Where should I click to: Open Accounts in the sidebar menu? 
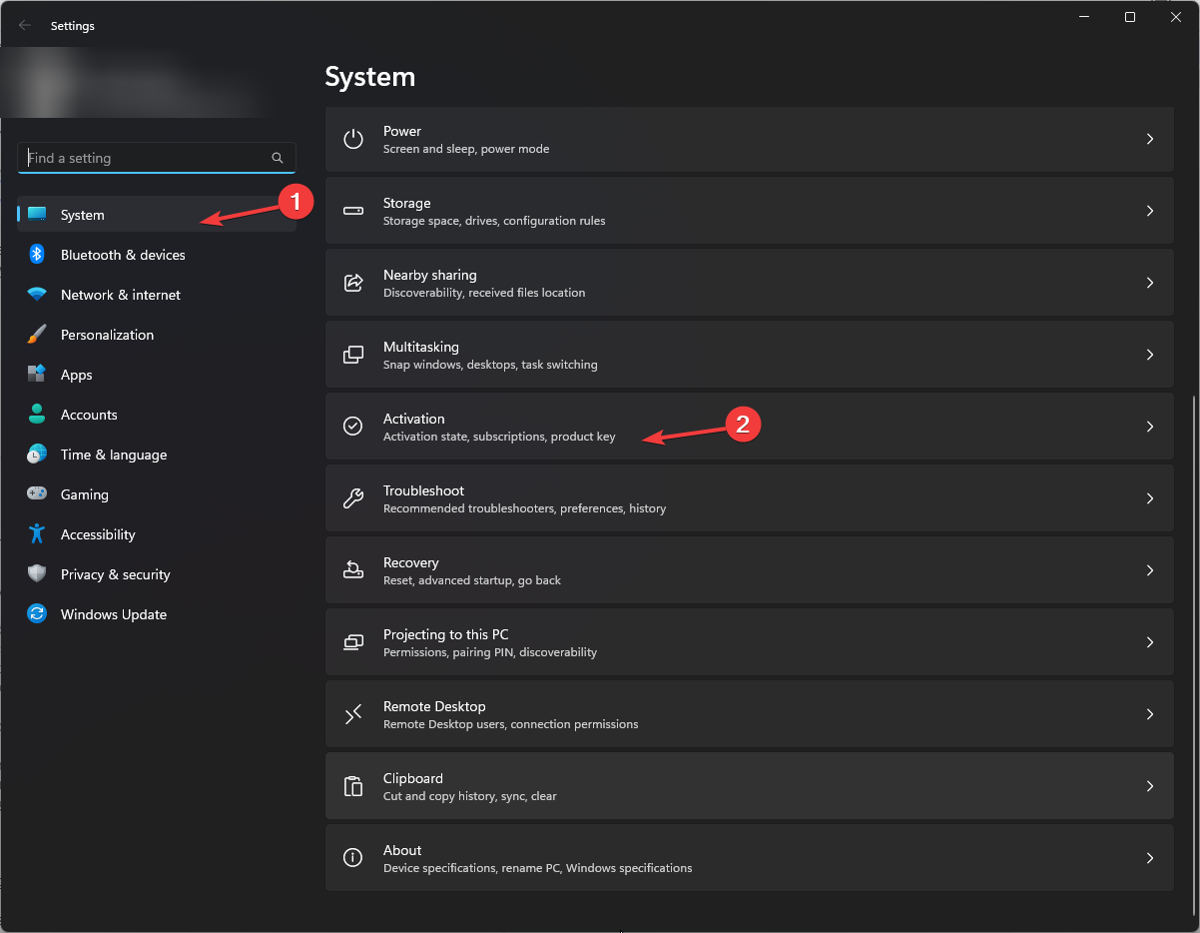89,415
